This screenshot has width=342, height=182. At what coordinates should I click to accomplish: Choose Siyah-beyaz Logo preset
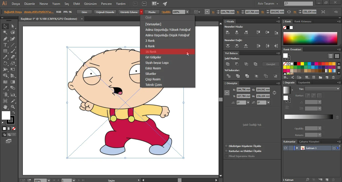pyautogui.click(x=167, y=63)
